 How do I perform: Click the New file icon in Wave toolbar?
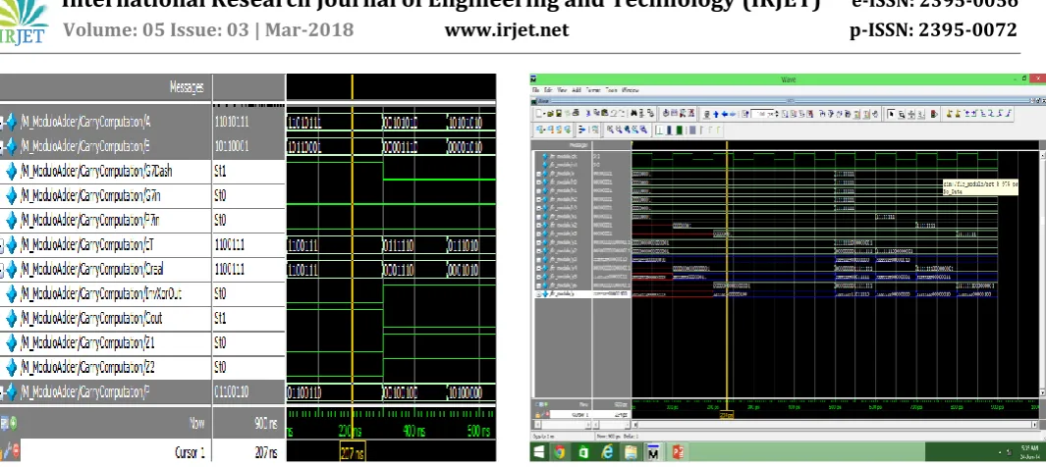[x=539, y=114]
